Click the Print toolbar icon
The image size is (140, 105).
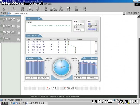click(84, 9)
